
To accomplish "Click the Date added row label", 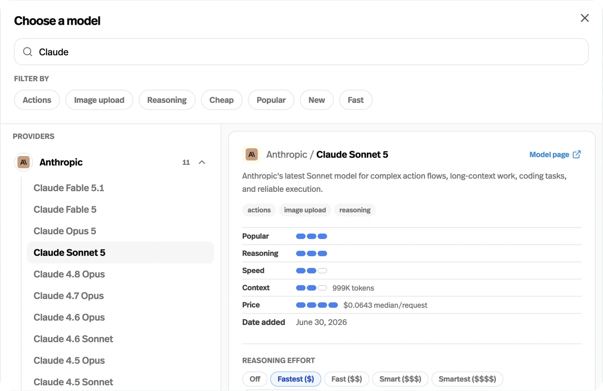I will pyautogui.click(x=264, y=322).
